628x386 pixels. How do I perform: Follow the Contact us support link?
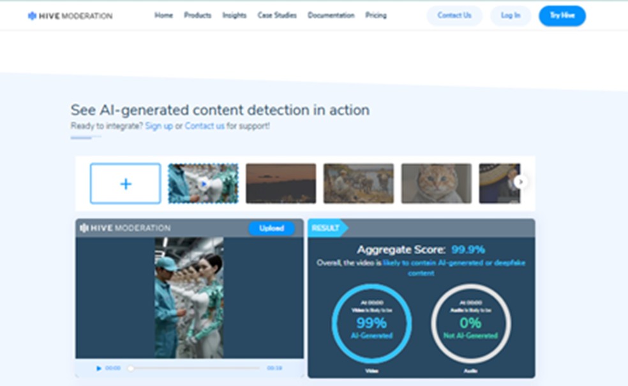pyautogui.click(x=204, y=126)
